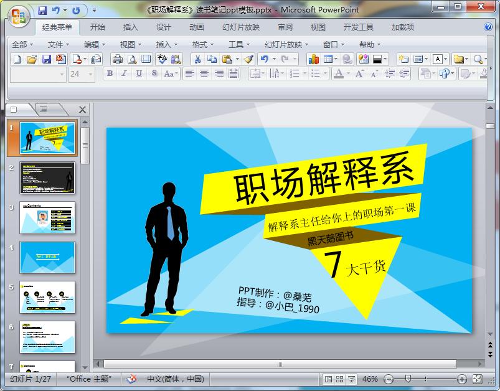Toggle italic formatting
Viewport: 500px width, 391px height.
(x=124, y=73)
